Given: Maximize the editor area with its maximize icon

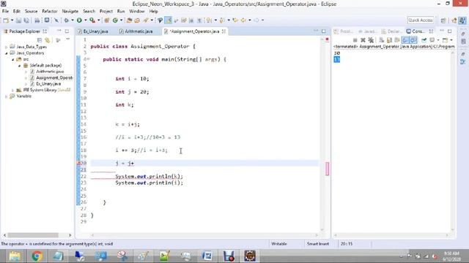Looking at the screenshot, I should tap(324, 31).
